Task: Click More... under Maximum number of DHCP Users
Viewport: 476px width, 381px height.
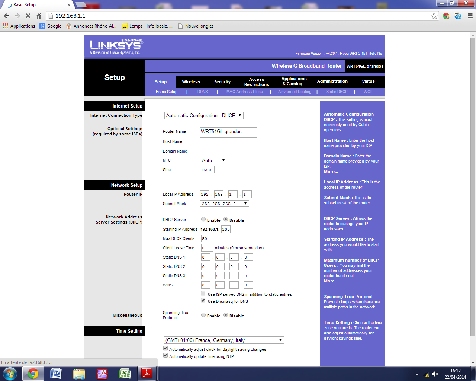Action: [x=331, y=281]
